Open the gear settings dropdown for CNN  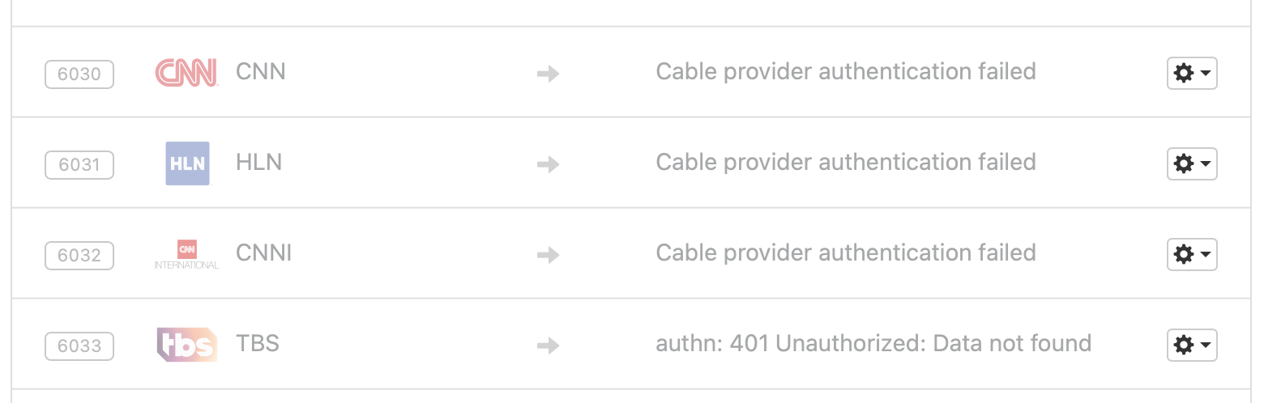pyautogui.click(x=1192, y=73)
